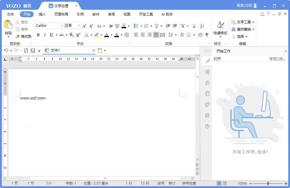Click the Cut (剪切) scissors icon
The width and height of the screenshot is (290, 188).
pyautogui.click(x=18, y=22)
